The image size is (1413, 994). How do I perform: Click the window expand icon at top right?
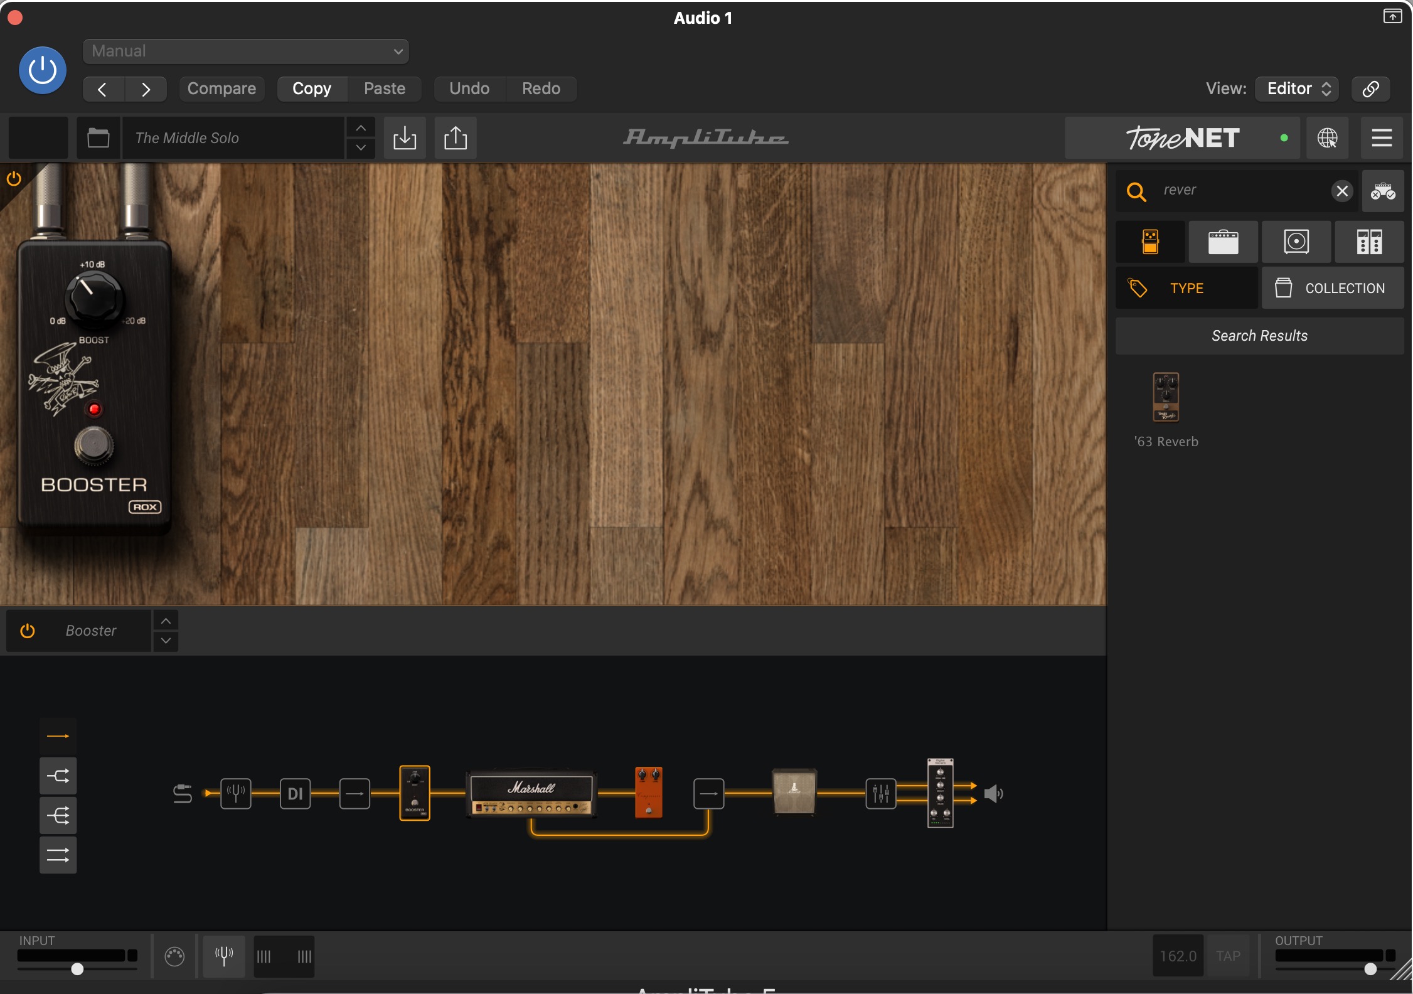(x=1392, y=16)
